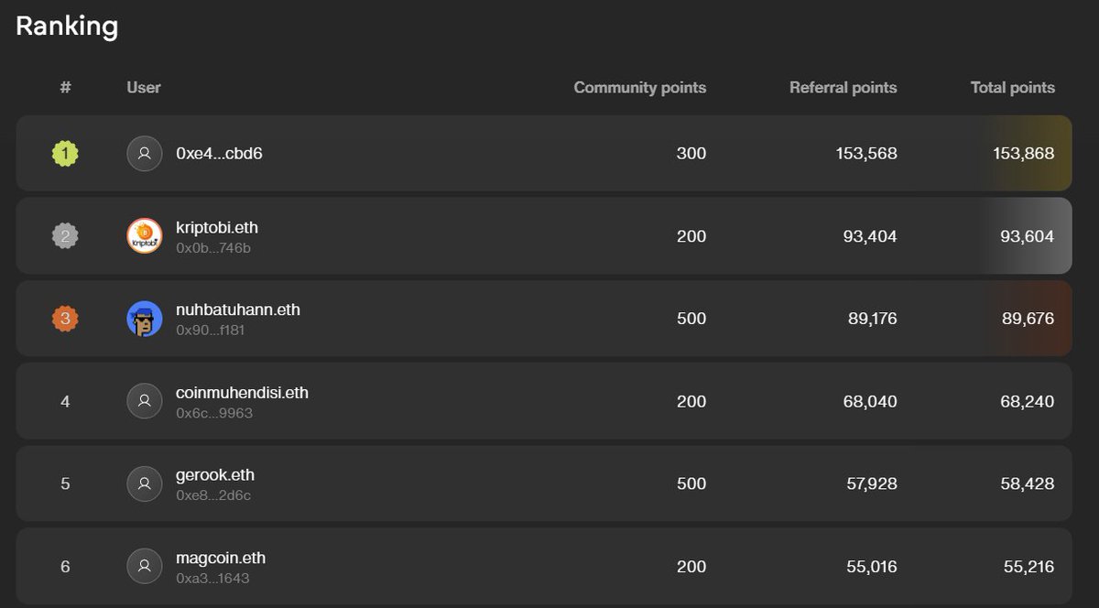Viewport: 1099px width, 608px height.
Task: Click default avatar icon for 0xe4...cbd6
Action: [144, 154]
